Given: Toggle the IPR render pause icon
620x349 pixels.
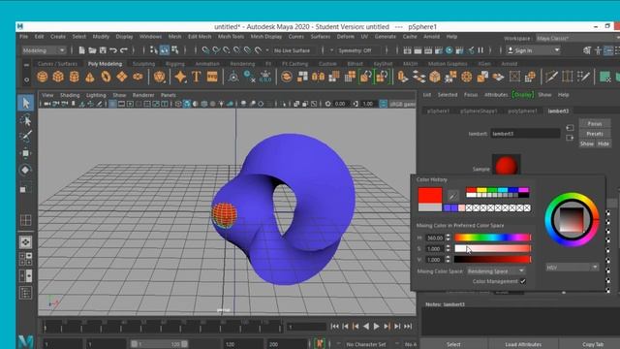Looking at the screenshot, I should [480, 50].
